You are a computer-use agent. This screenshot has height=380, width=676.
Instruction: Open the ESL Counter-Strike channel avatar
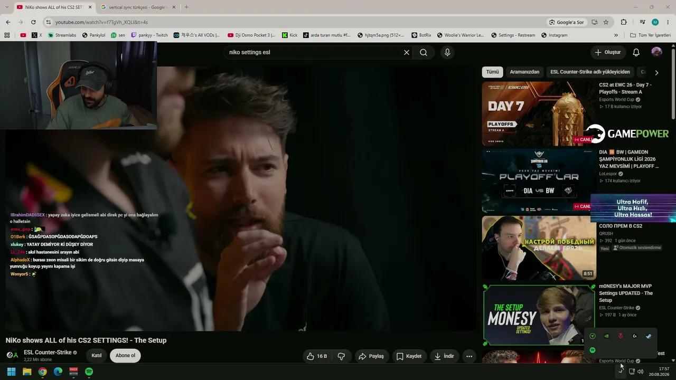(12, 355)
